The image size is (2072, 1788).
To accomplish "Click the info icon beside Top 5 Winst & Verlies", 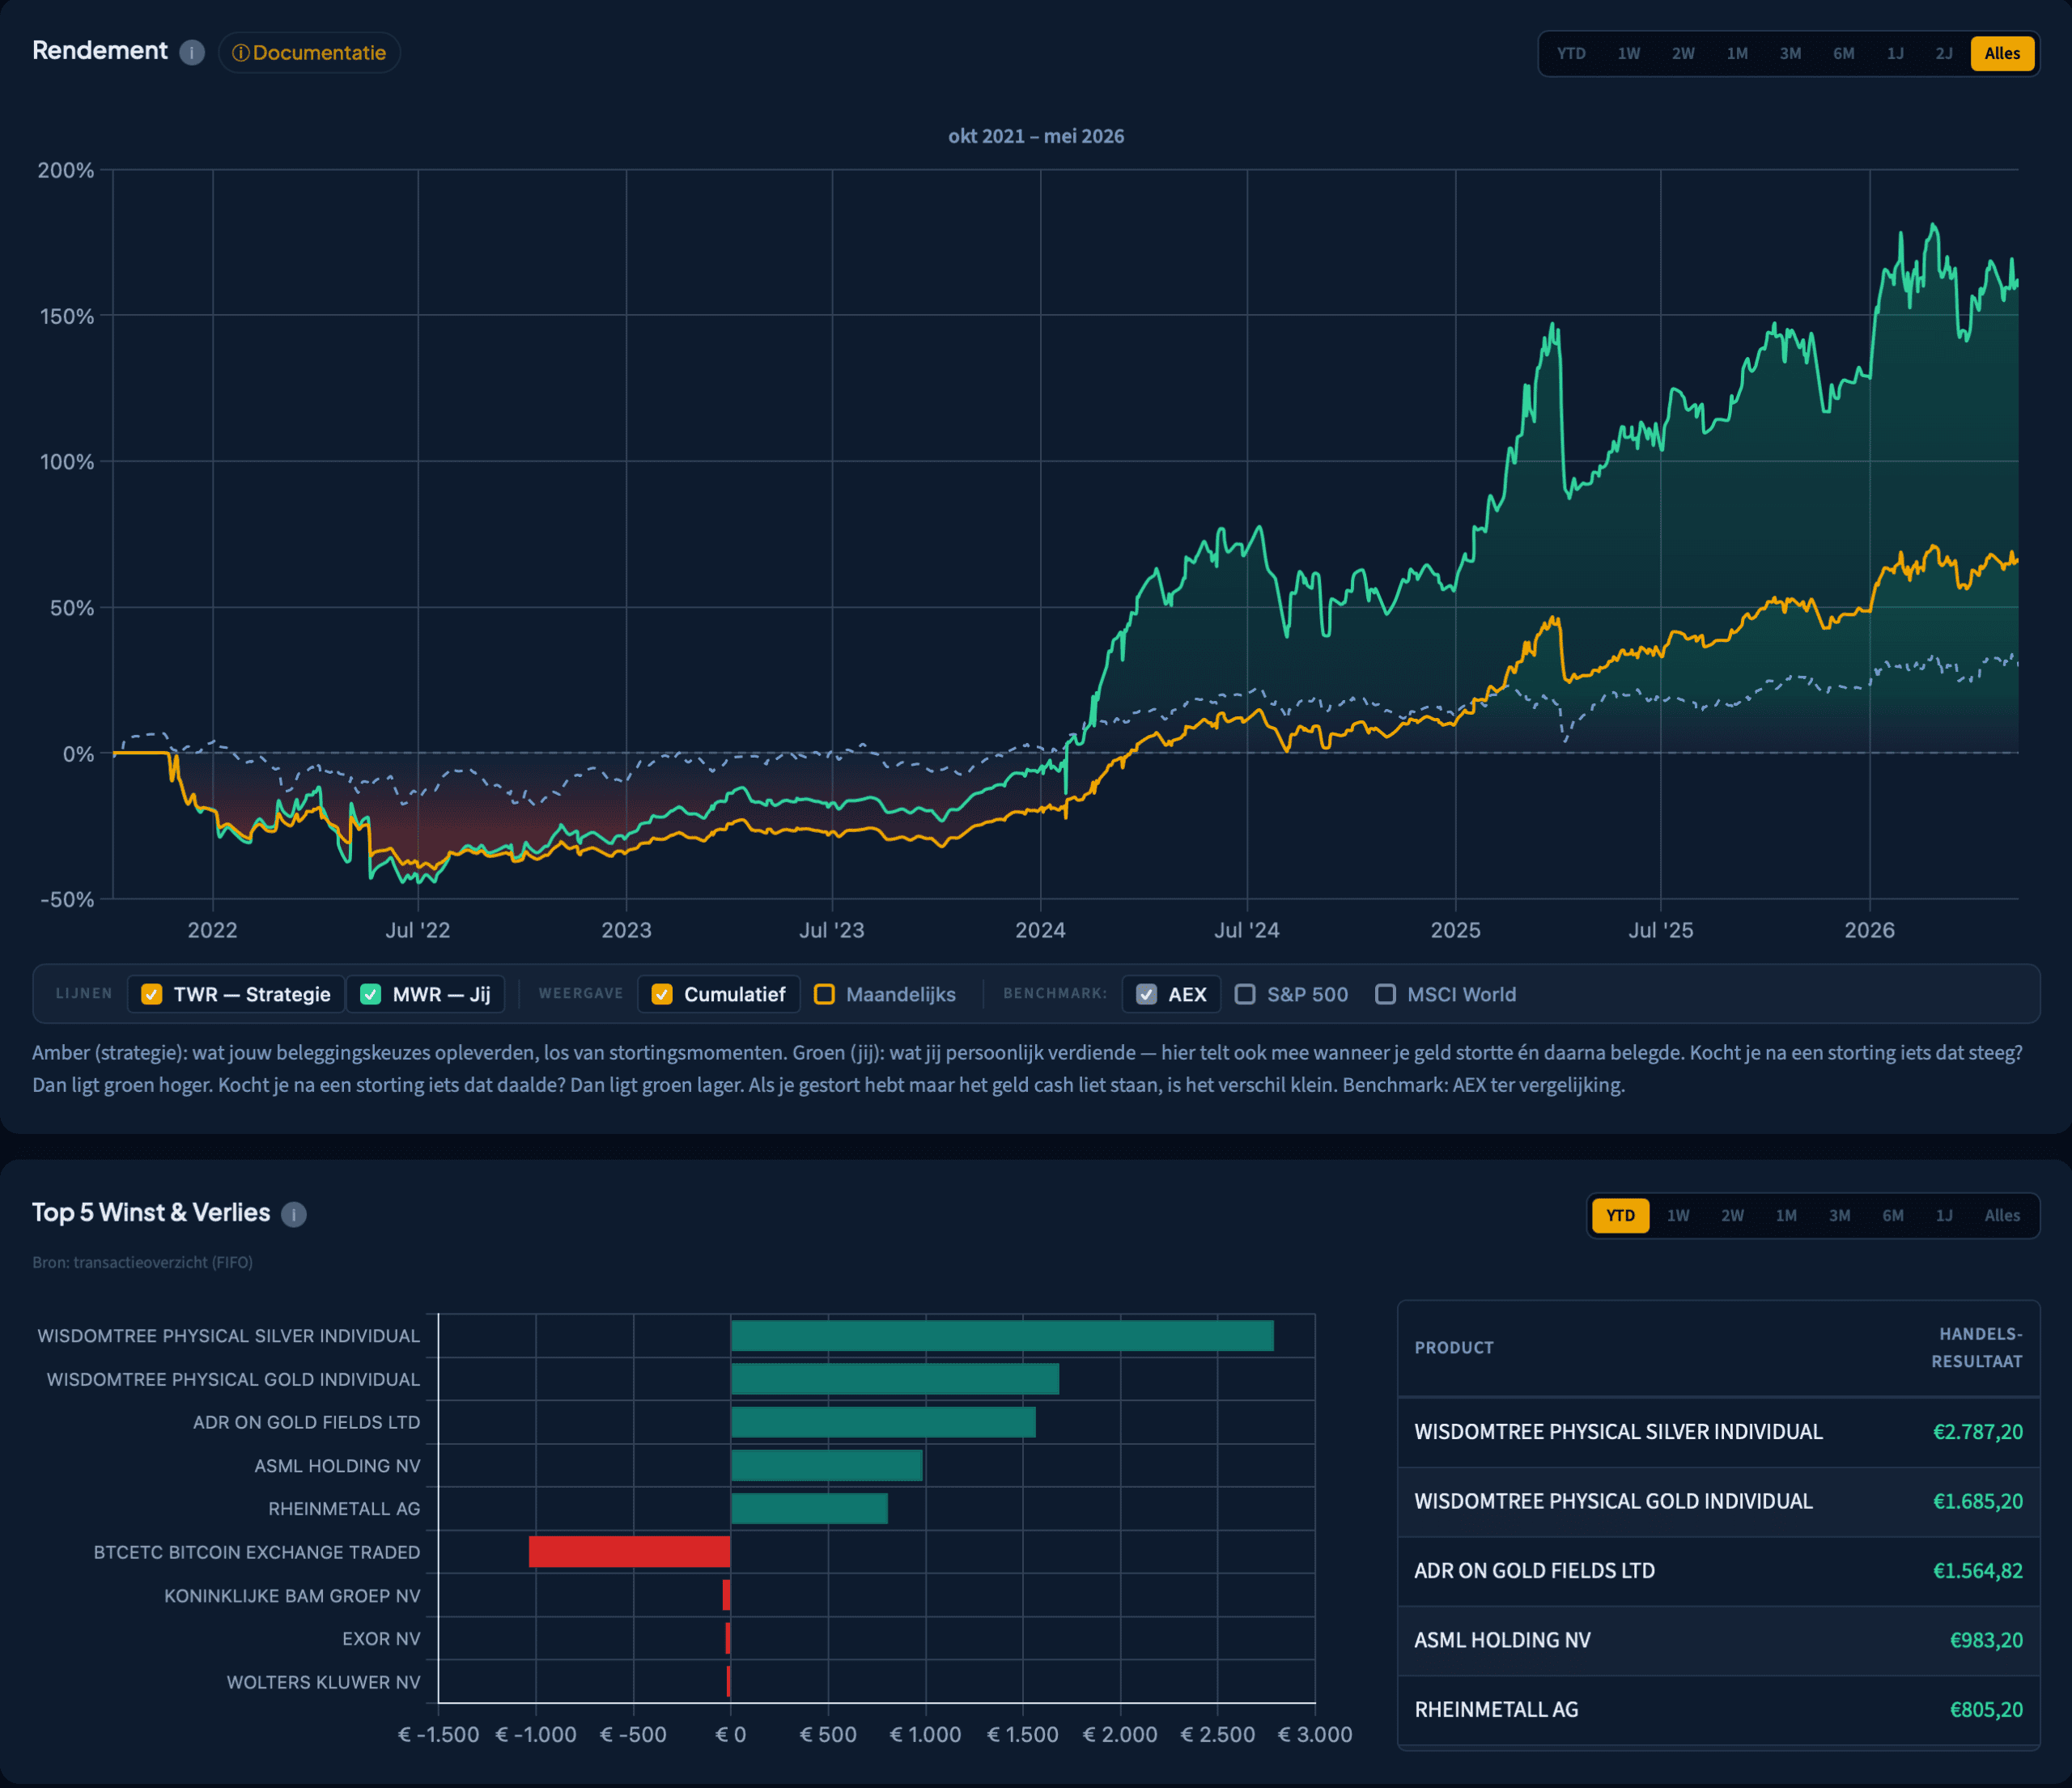I will point(293,1214).
